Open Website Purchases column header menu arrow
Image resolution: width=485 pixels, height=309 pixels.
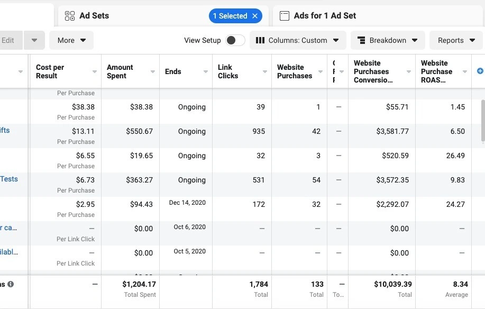pos(321,72)
